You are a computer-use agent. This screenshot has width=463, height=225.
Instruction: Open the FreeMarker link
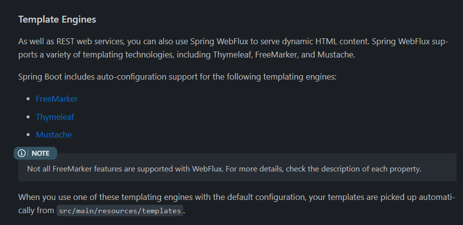coord(57,99)
